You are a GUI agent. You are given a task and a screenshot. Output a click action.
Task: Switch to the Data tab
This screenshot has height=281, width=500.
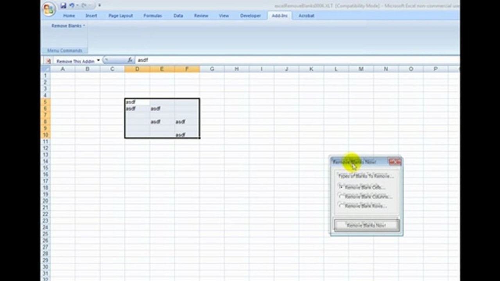coord(178,16)
